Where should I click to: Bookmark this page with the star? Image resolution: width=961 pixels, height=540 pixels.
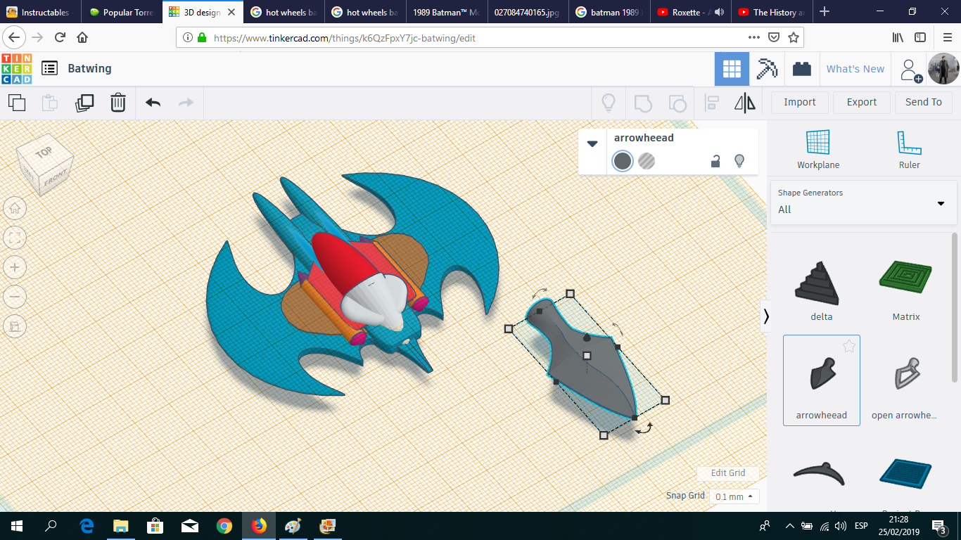point(793,37)
